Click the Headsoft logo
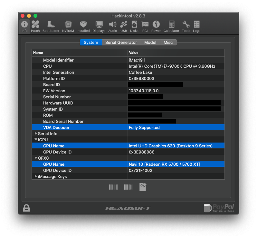Image resolution: width=257 pixels, height=238 pixels. [x=128, y=208]
